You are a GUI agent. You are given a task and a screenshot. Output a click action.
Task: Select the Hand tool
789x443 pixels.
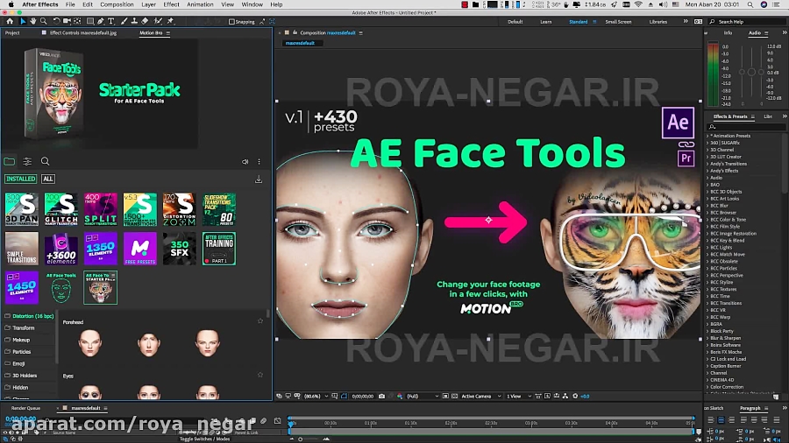pyautogui.click(x=32, y=22)
